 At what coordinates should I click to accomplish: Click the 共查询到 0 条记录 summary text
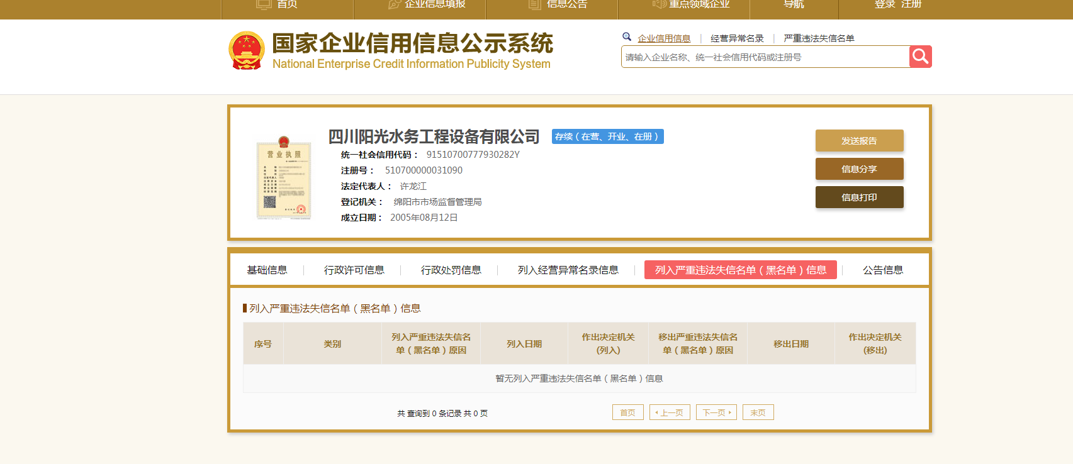click(442, 413)
